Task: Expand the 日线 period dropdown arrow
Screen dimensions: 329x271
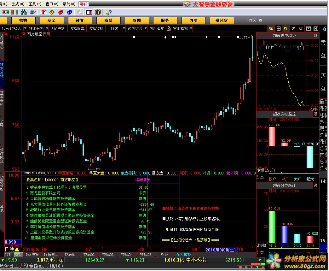Action: [124, 28]
